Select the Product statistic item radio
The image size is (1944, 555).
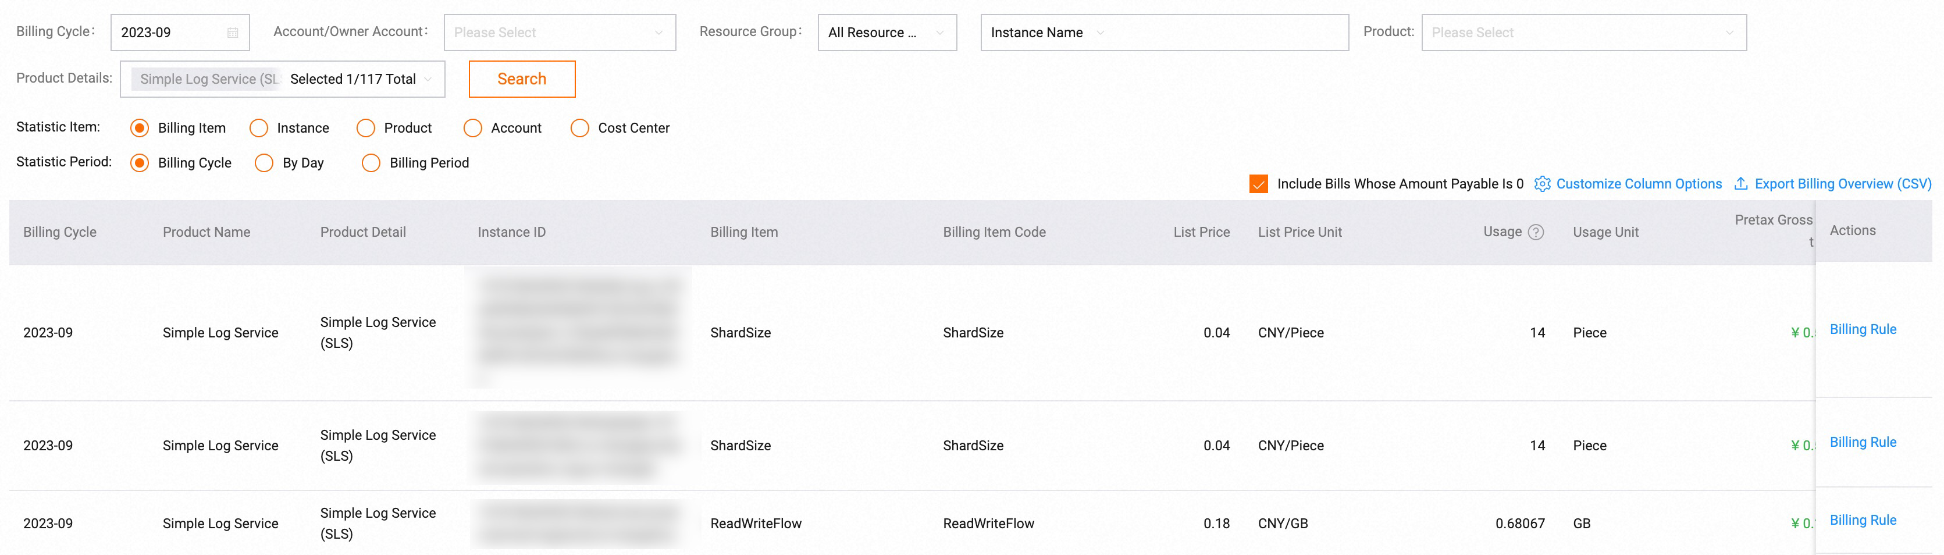(x=366, y=127)
